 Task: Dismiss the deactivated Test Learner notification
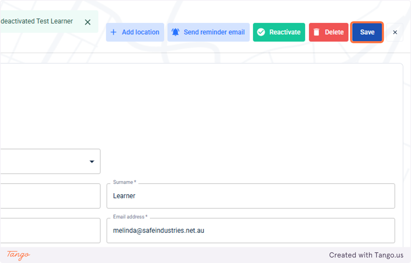coord(88,22)
